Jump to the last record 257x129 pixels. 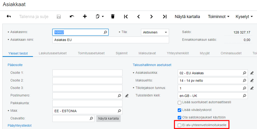click(165, 16)
